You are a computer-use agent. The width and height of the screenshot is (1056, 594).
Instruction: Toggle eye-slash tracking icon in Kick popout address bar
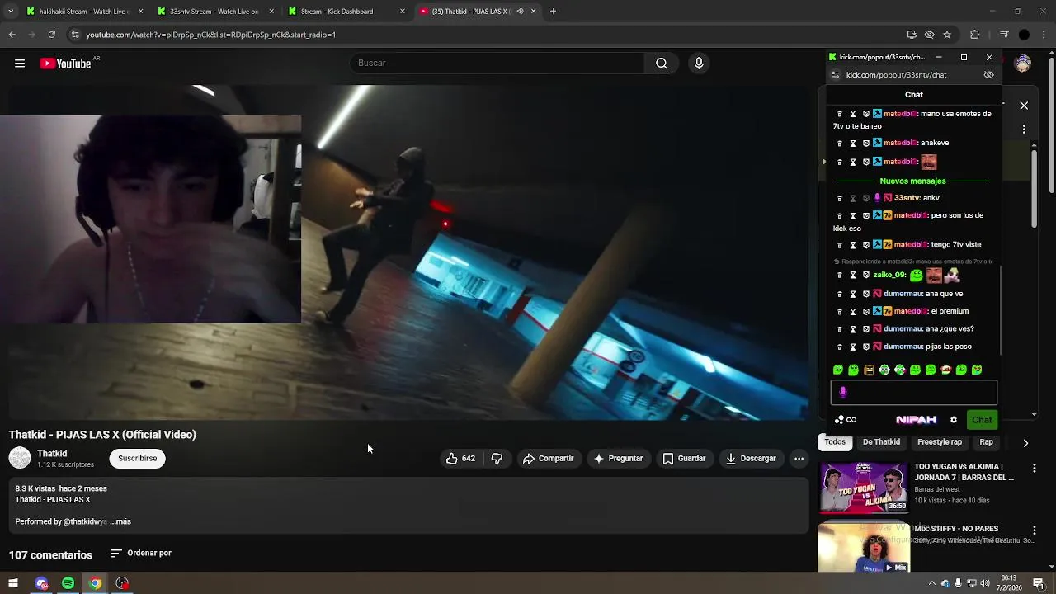(x=988, y=75)
